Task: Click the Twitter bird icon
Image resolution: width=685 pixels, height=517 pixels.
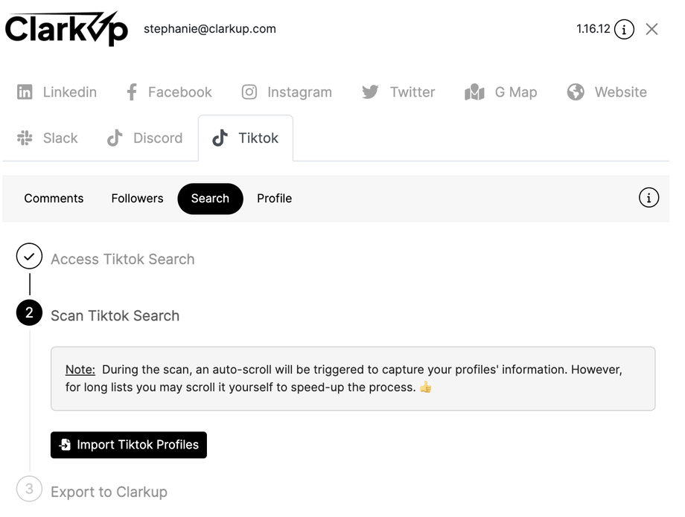Action: coord(370,92)
